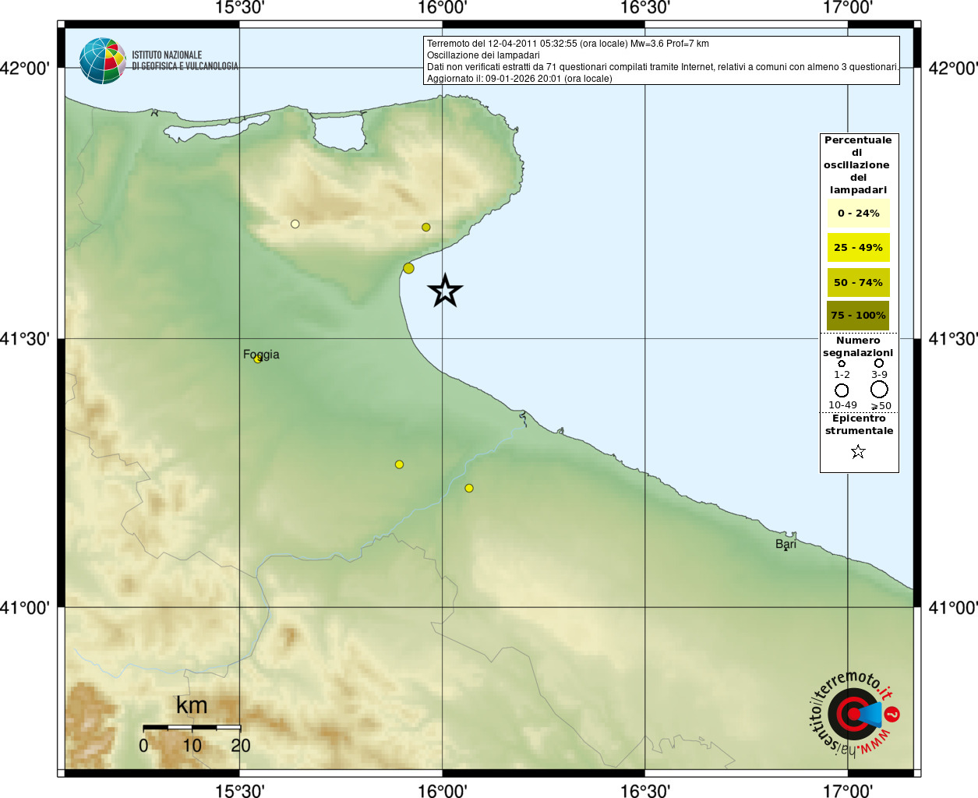Click the 1-2 reports circle in legend

[842, 363]
